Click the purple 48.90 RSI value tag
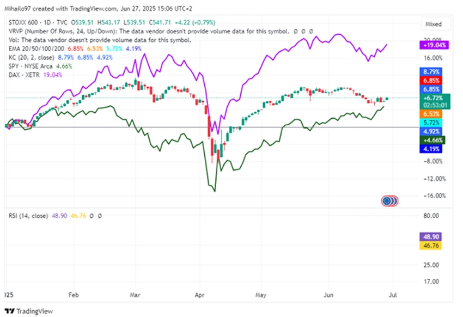This screenshot has height=317, width=463. [x=431, y=237]
